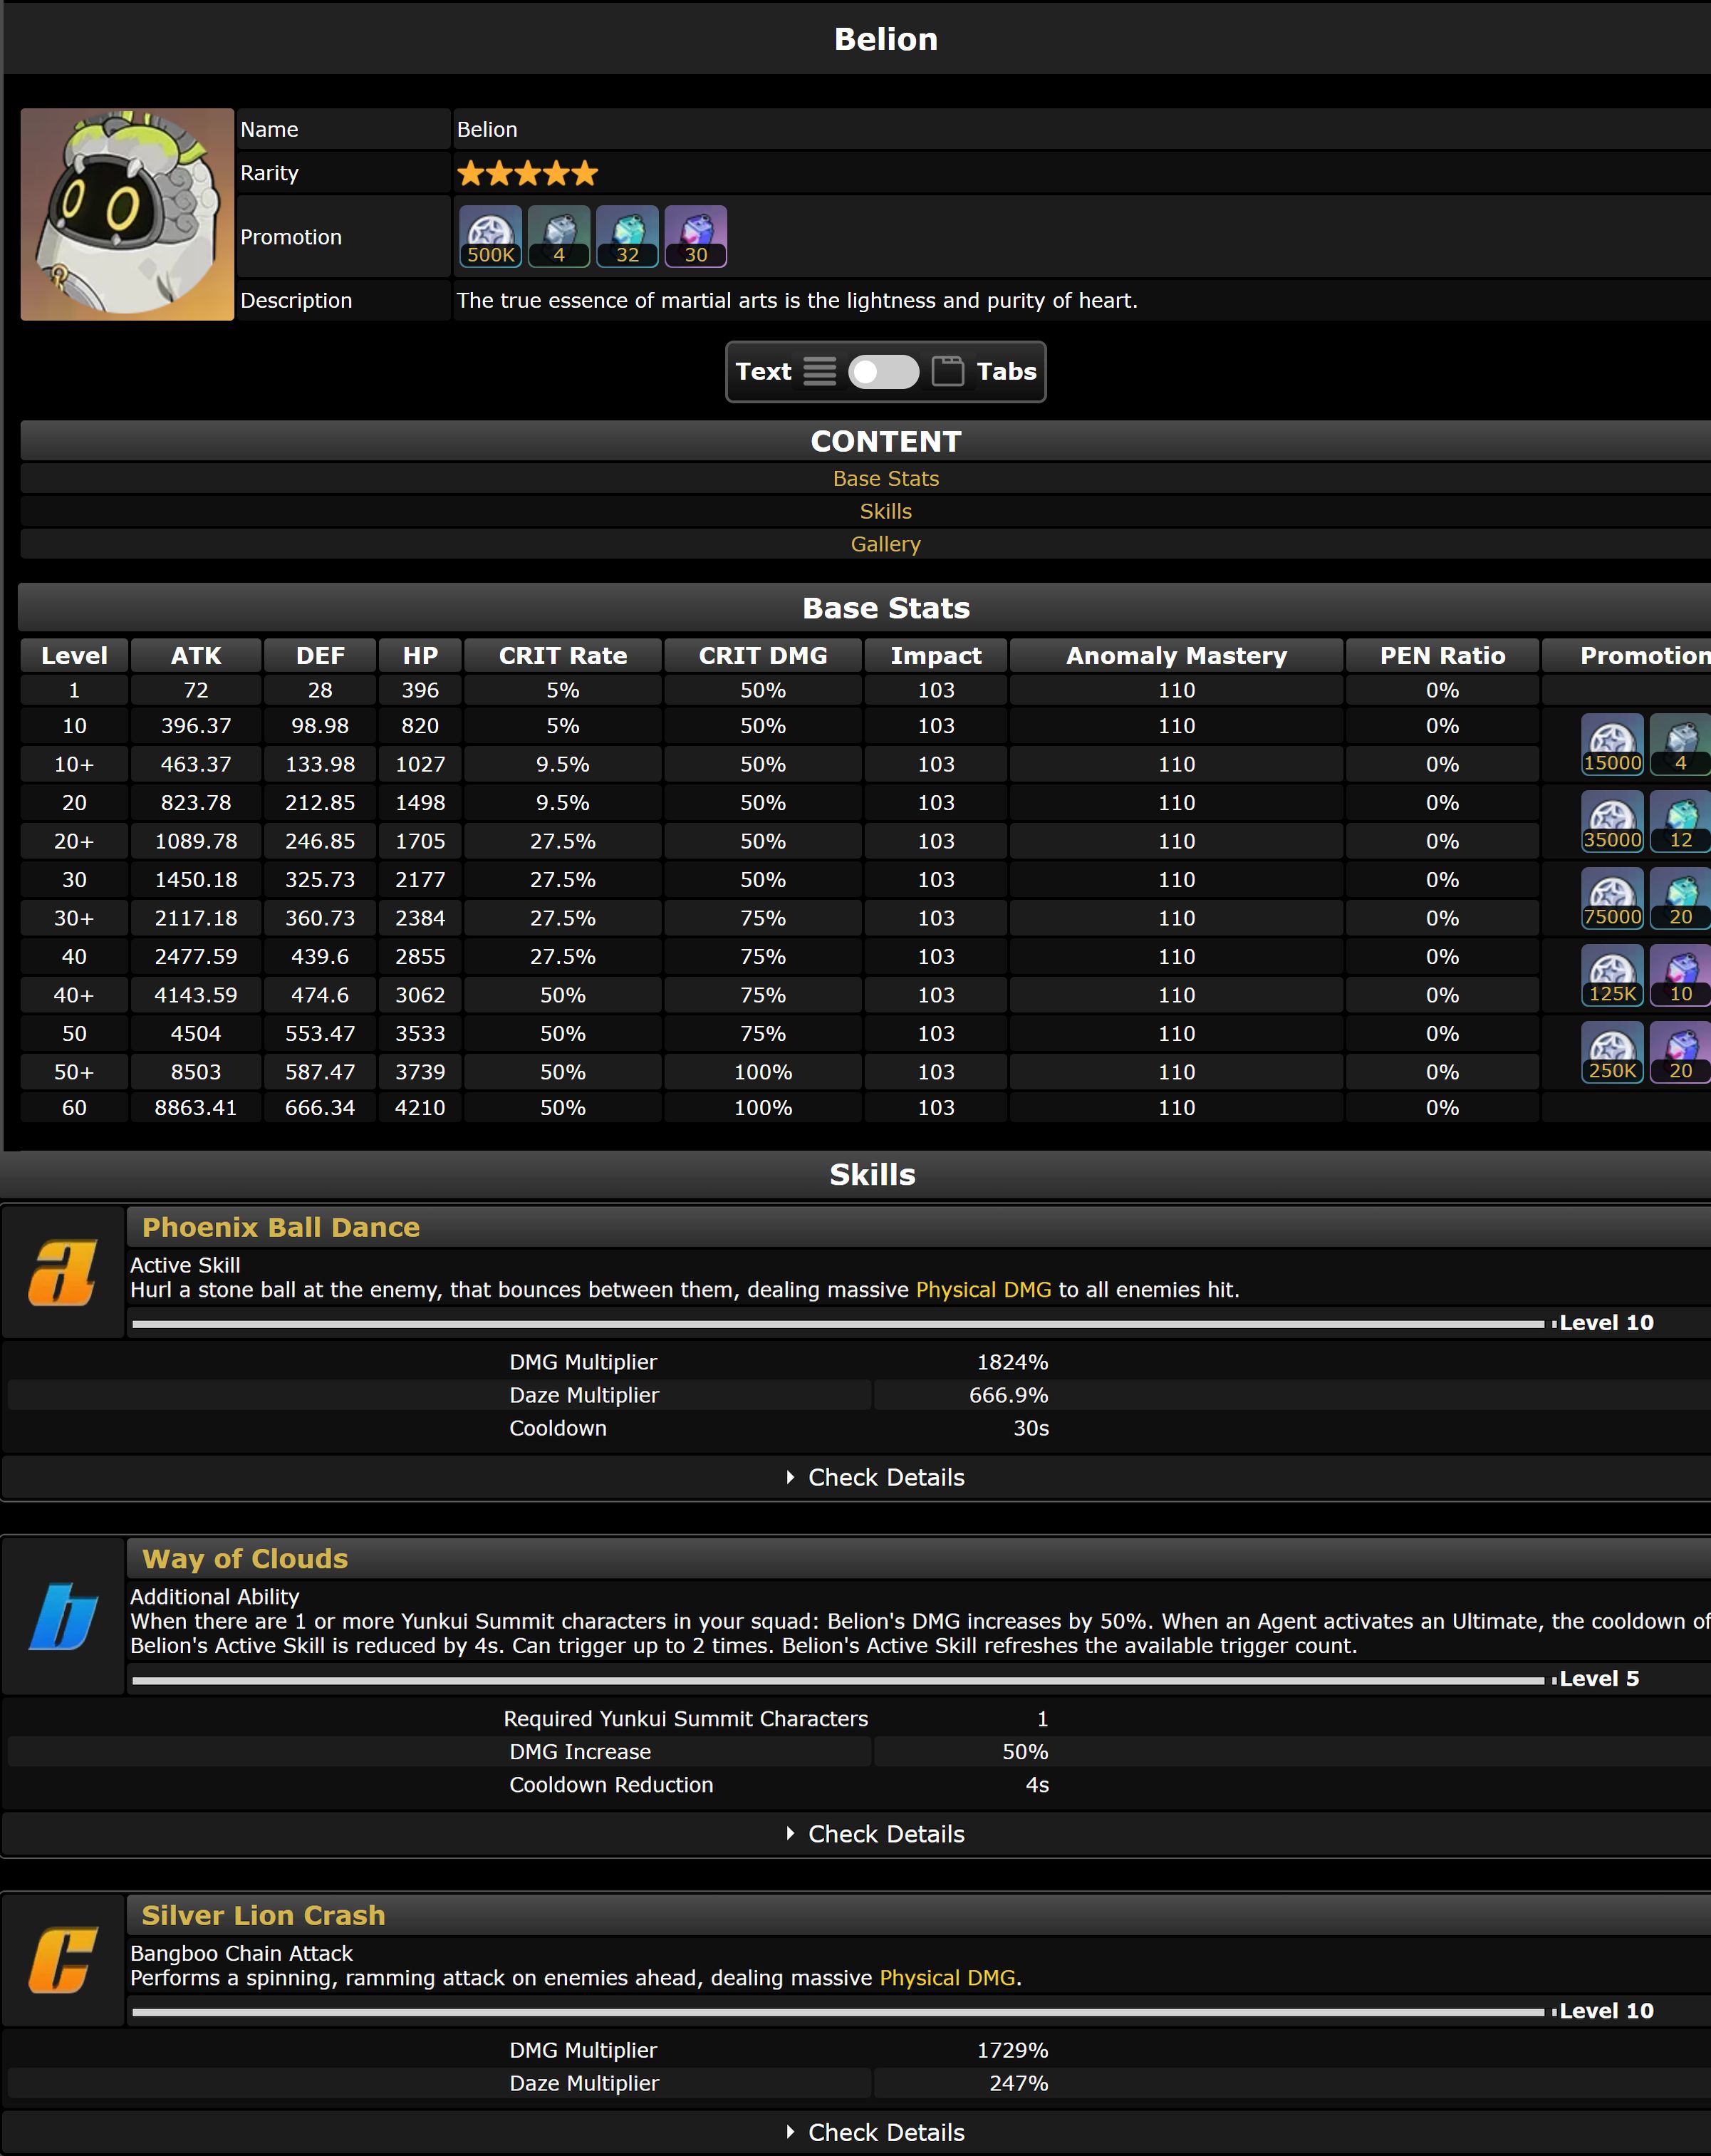Click the Cooldown 30s value
This screenshot has width=1711, height=2156.
coord(1031,1428)
